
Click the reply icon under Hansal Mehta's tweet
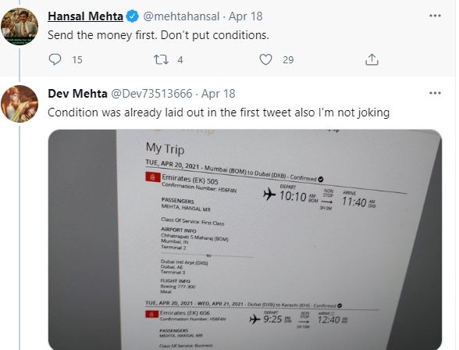point(55,59)
